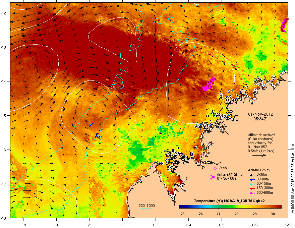This screenshot has width=295, height=228.
Task: Click the blue ANMN current arrow near 121E, 15.3S
Action: point(91,125)
